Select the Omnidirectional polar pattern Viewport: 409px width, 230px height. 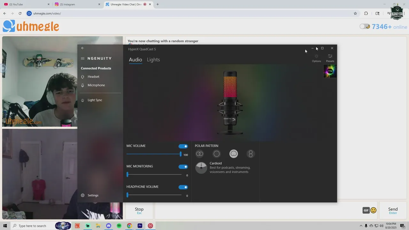coord(217,154)
